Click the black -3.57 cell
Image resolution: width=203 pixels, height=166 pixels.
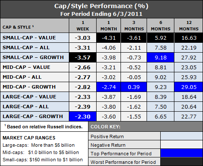(x=82, y=57)
